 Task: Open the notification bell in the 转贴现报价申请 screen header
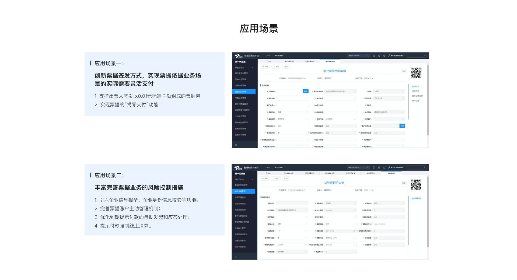[x=379, y=167]
